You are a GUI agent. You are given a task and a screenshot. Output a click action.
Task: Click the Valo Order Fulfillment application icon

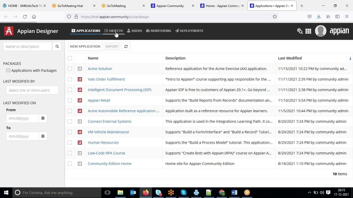tap(80, 79)
